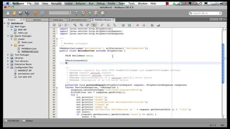Click the vertical editor scrollbar thumb

point(223,63)
